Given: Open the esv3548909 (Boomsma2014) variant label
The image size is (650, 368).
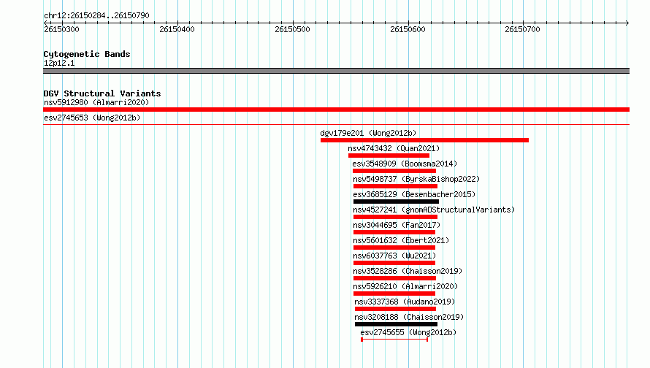Looking at the screenshot, I should [x=405, y=164].
